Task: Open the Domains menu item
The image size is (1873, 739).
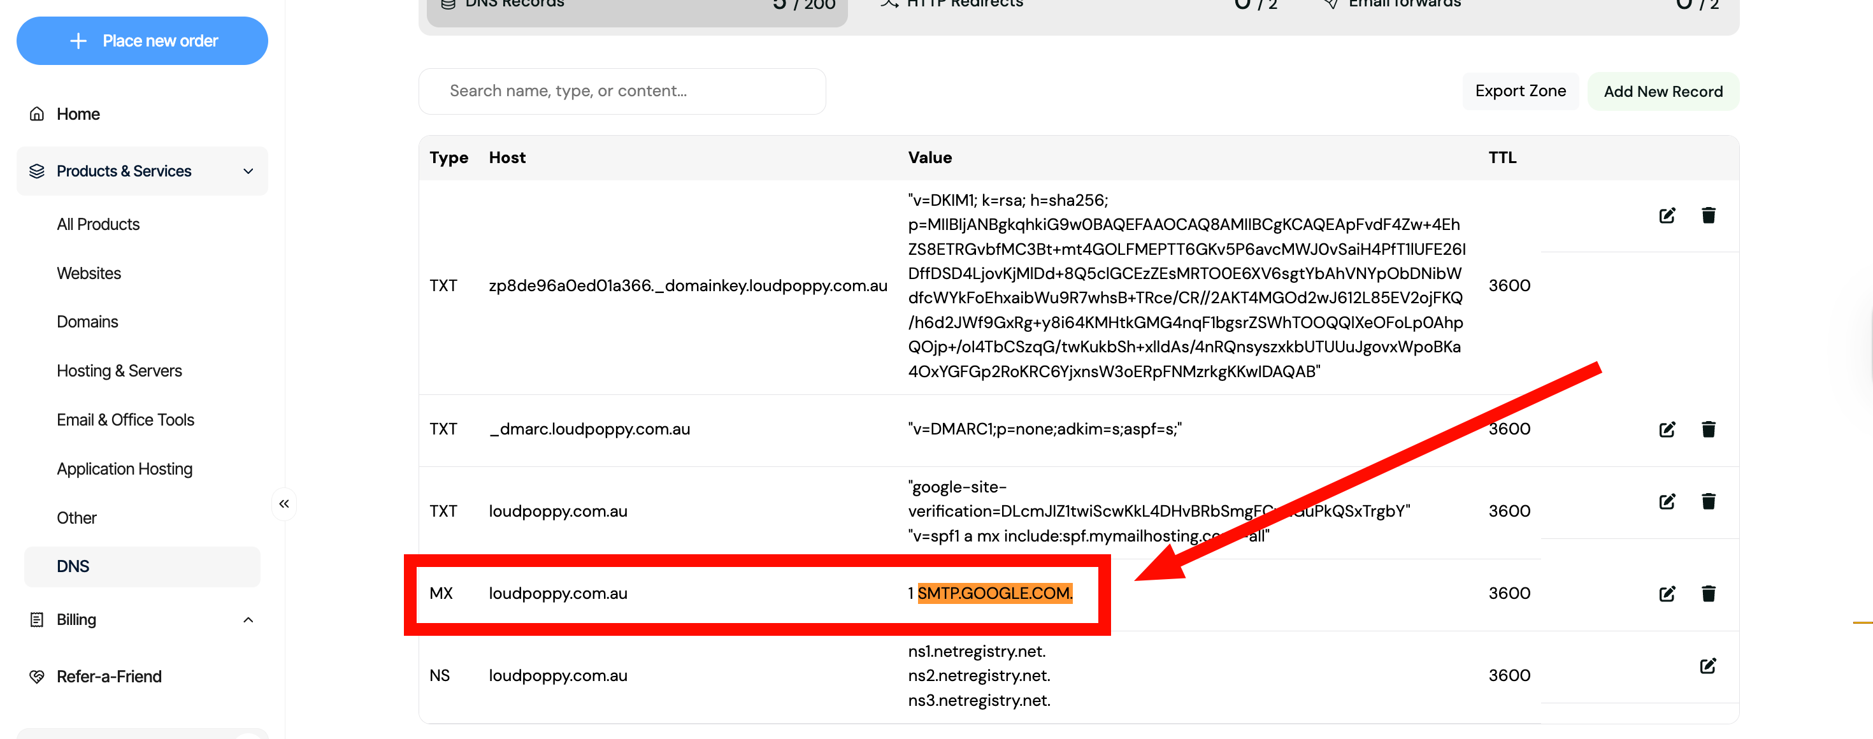Action: pos(87,322)
